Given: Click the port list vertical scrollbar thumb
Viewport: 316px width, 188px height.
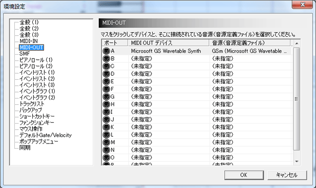Looking at the screenshot, I should coord(297,99).
